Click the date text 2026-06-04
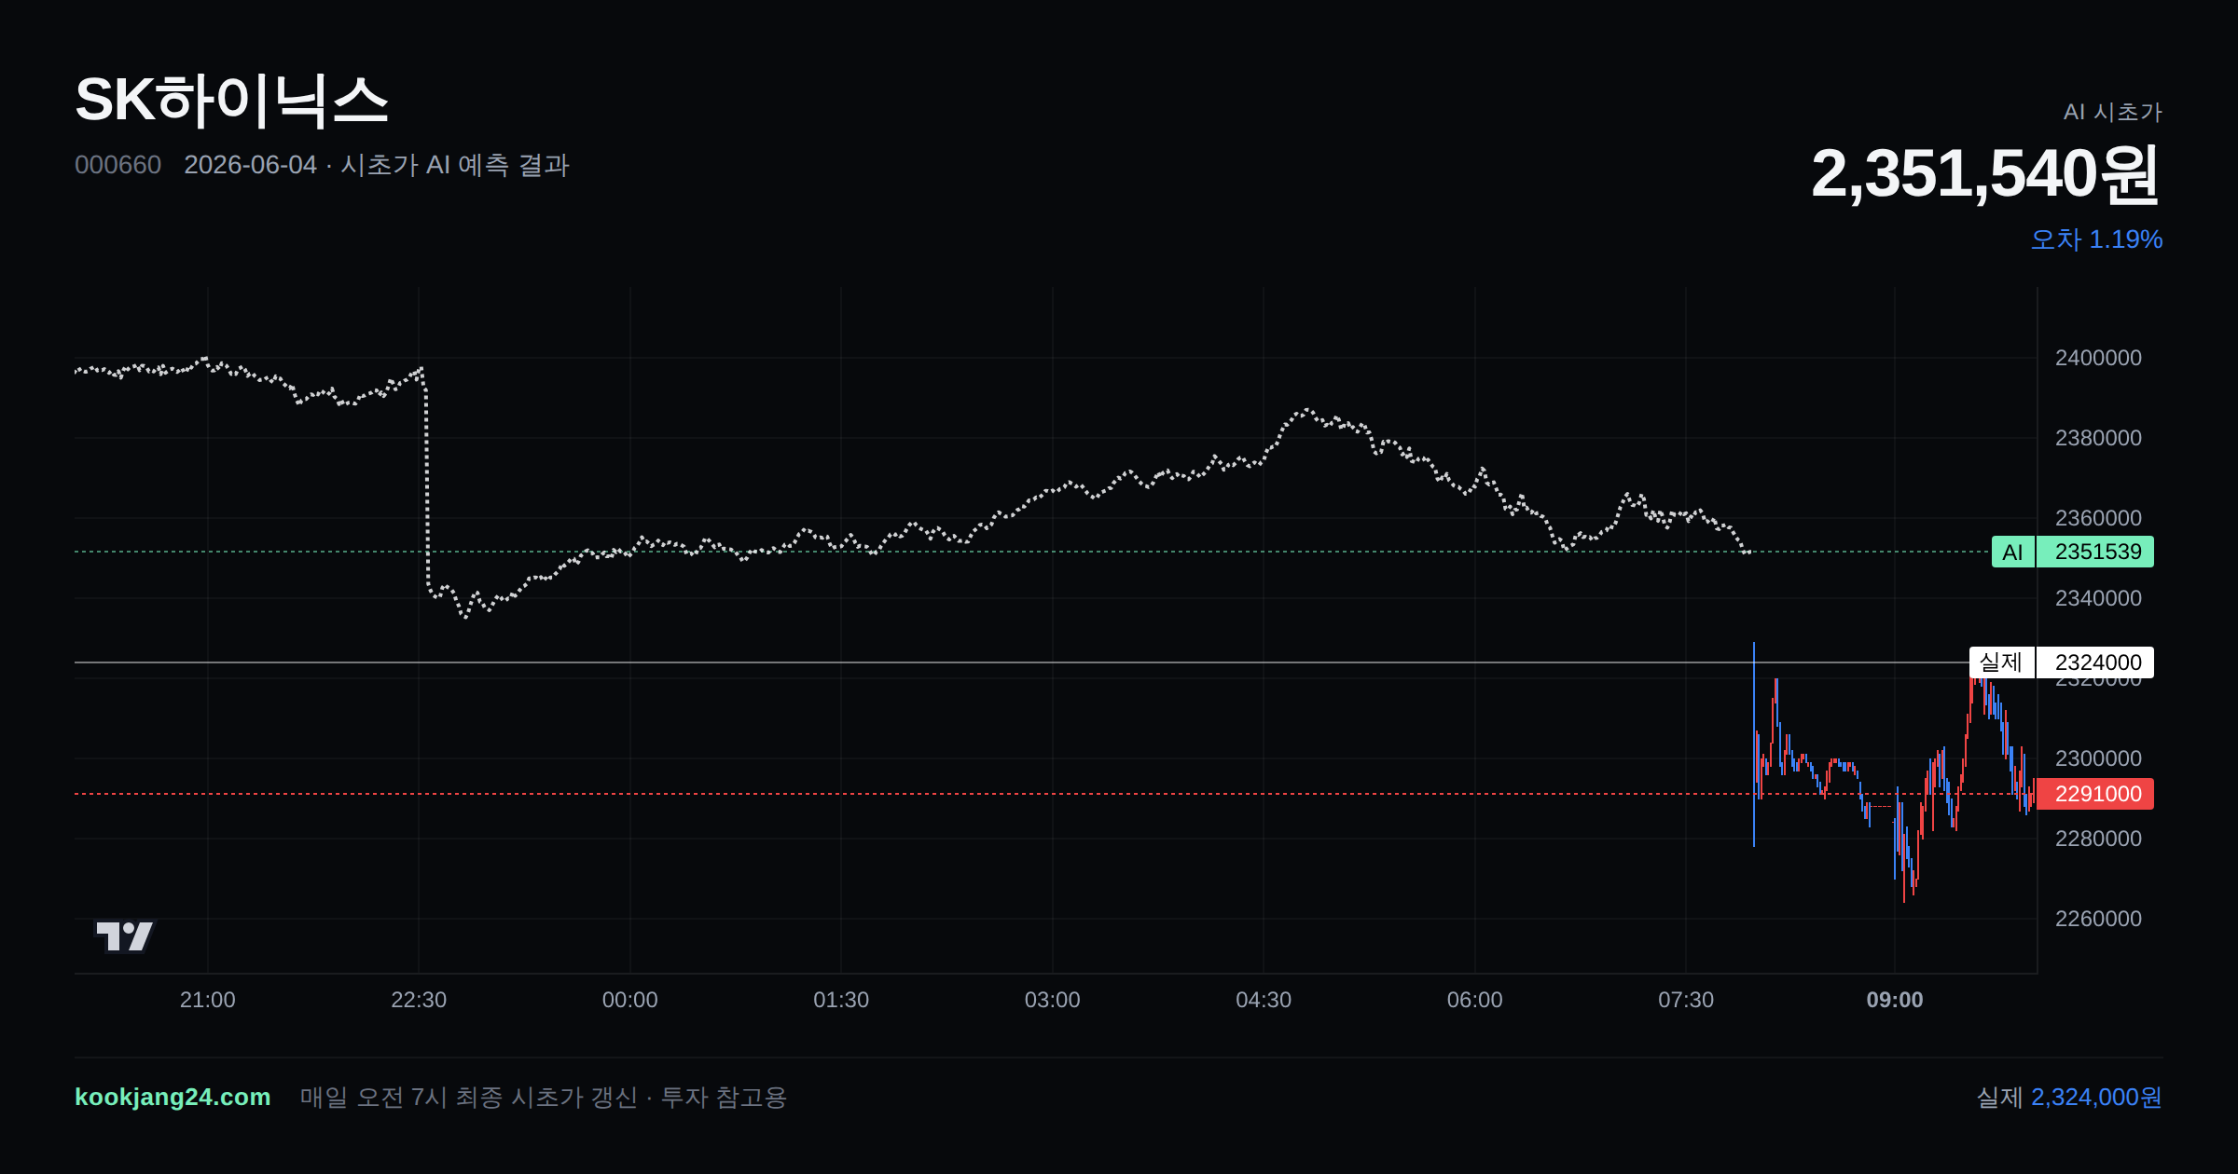Screen dimensions: 2238x1174 250,165
